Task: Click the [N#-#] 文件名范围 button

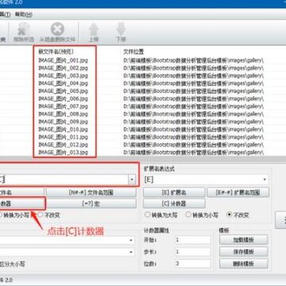Action: click(91, 192)
